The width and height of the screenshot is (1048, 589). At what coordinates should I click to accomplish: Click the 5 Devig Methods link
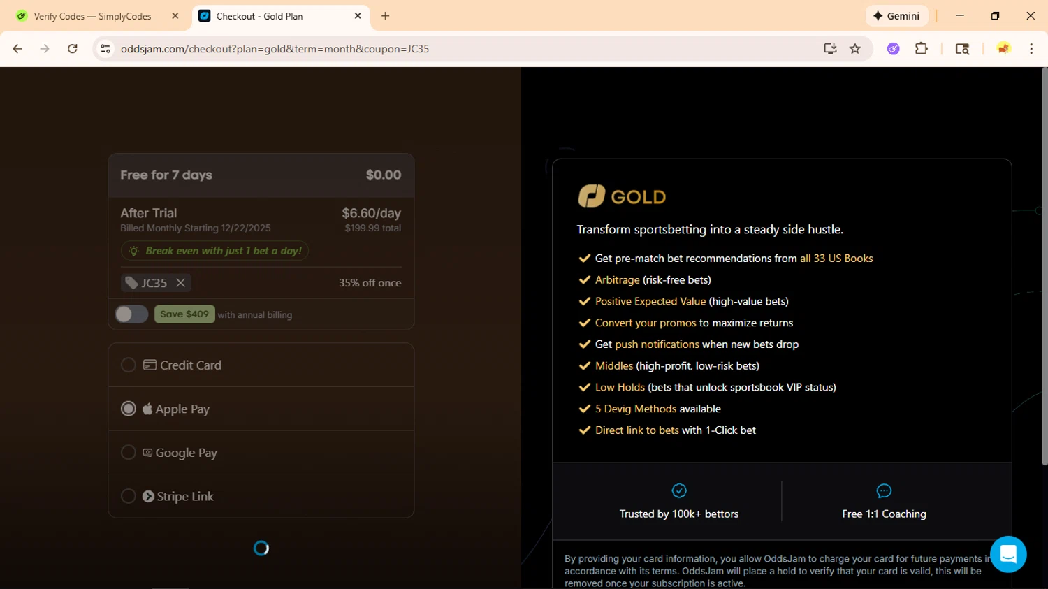[x=636, y=409]
